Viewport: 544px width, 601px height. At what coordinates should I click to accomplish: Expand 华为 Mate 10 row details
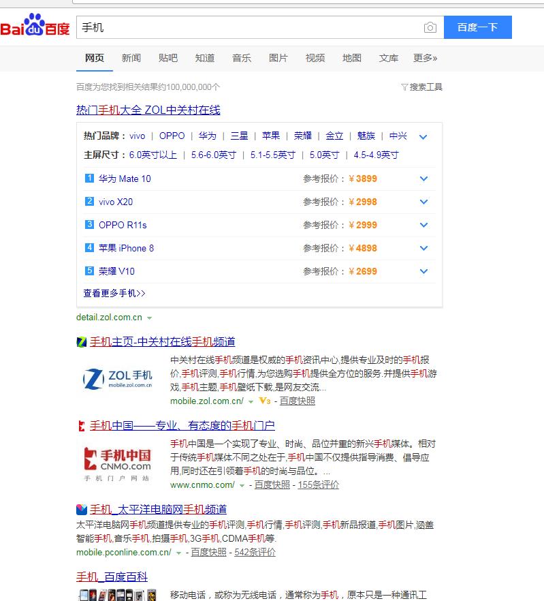pyautogui.click(x=423, y=179)
